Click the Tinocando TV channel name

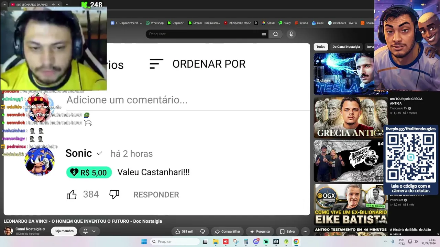[398, 108]
